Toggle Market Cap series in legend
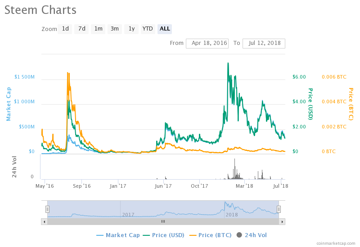 click(118, 235)
